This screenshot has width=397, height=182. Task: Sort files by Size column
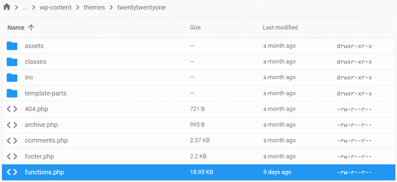pyautogui.click(x=195, y=28)
